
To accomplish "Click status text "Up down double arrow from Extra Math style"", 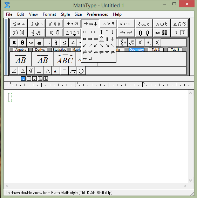I will (x=41, y=193).
